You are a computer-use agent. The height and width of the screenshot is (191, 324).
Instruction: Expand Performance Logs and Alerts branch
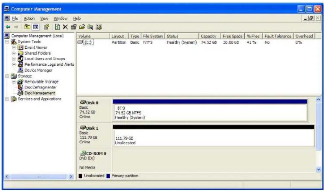pyautogui.click(x=14, y=65)
